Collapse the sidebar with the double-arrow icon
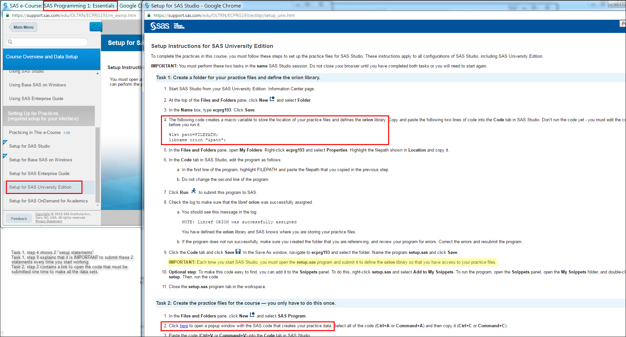The height and width of the screenshot is (337, 626). tap(96, 27)
